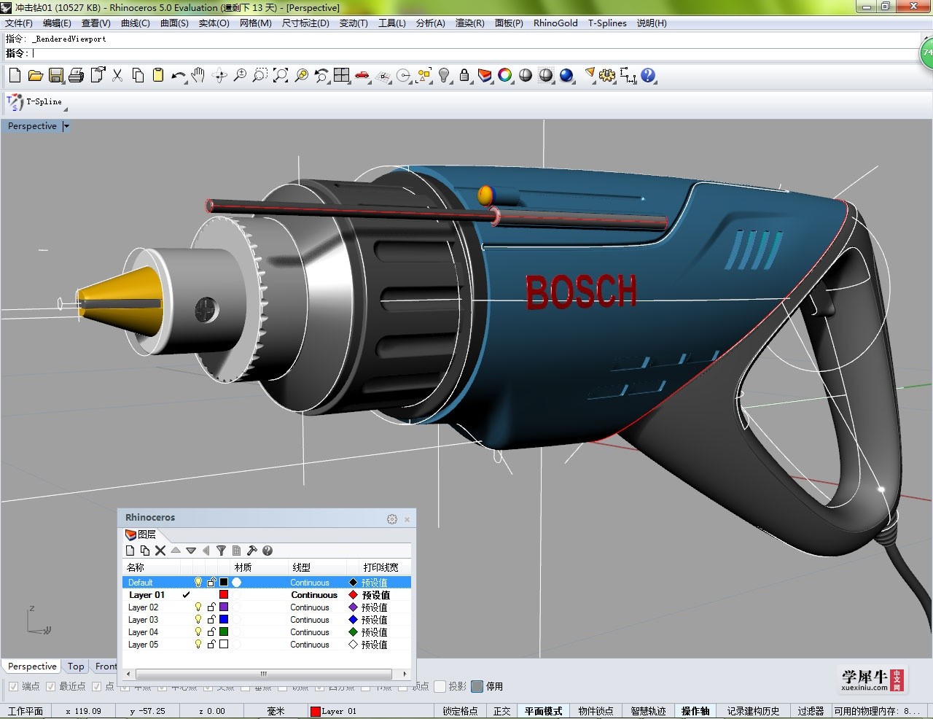Toggle visibility bulb of Layer 02
This screenshot has height=719, width=933.
tap(198, 607)
